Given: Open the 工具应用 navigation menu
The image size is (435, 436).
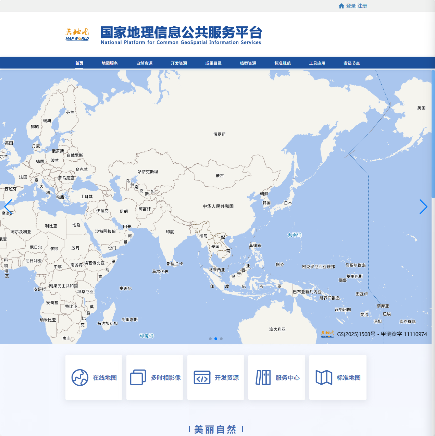Looking at the screenshot, I should coord(317,63).
